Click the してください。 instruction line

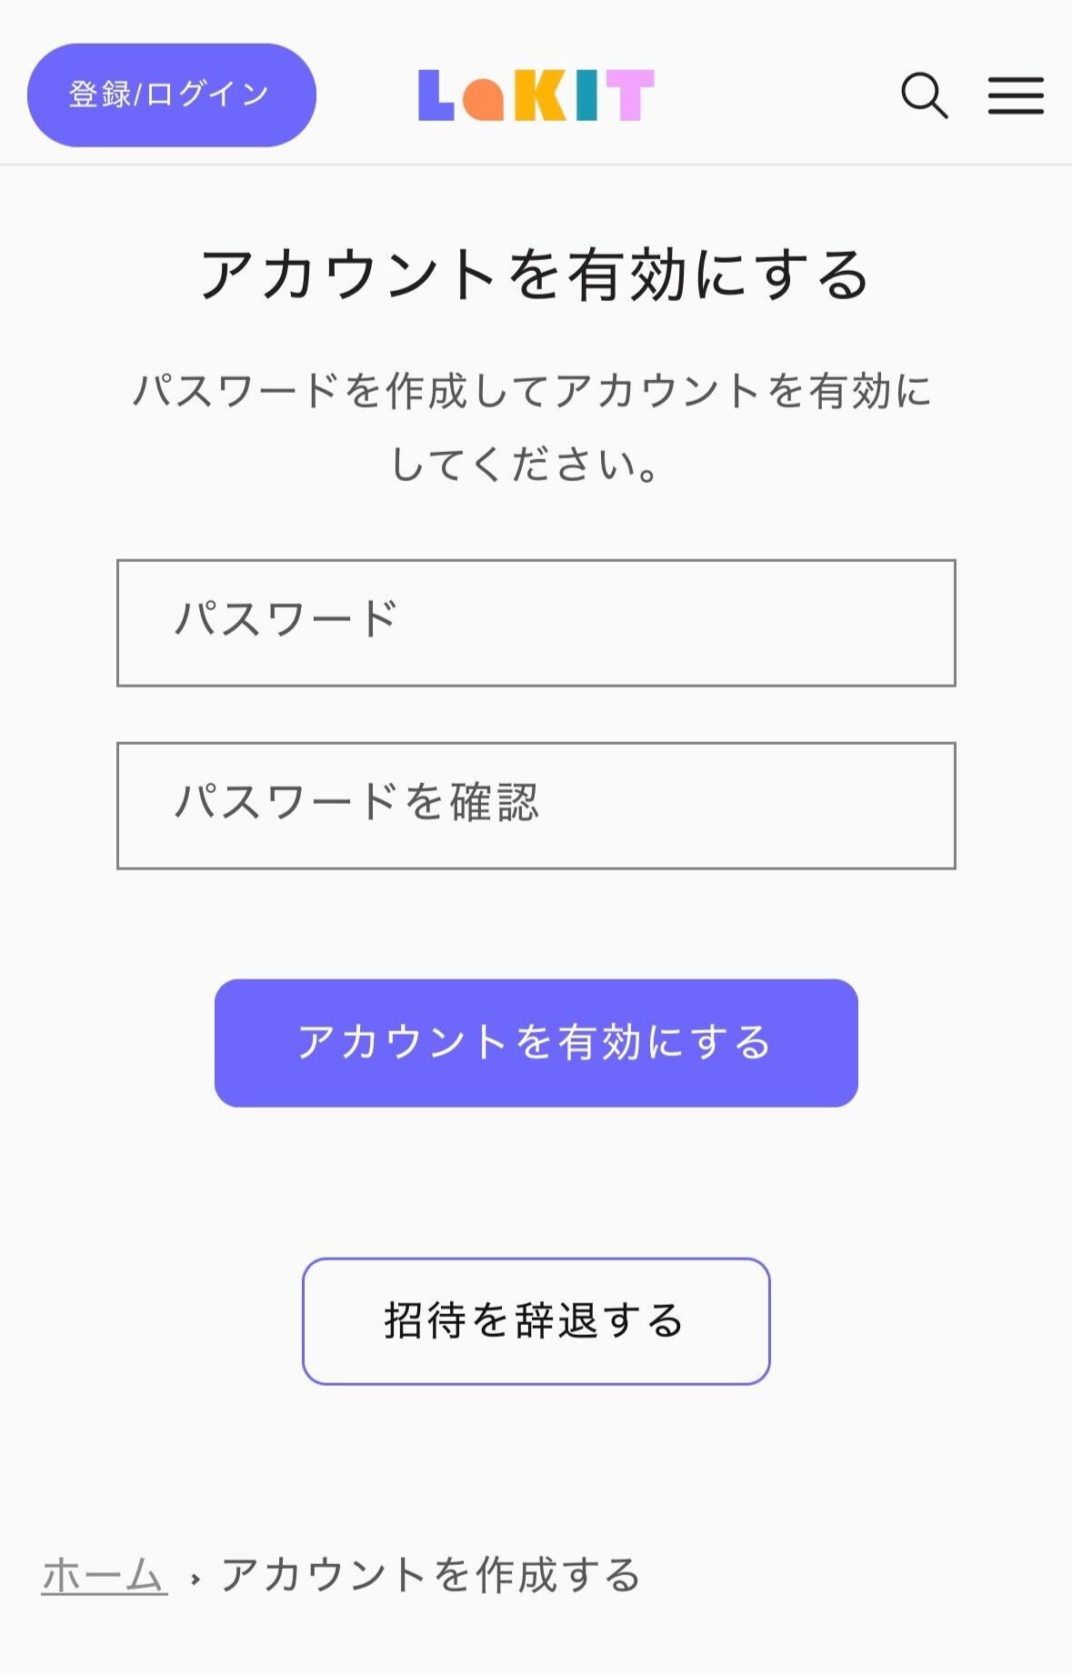tap(526, 464)
